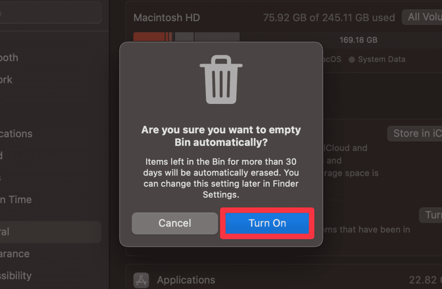Click the trash bin icon in the dialog
Screen dimensions: 442x289
pos(221,80)
